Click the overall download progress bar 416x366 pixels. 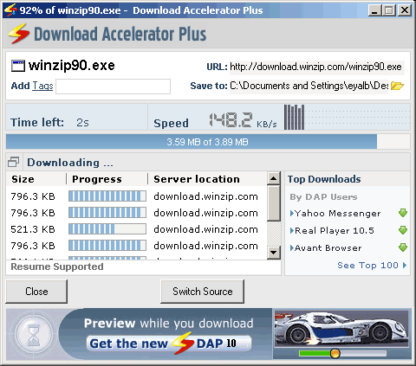pyautogui.click(x=208, y=142)
